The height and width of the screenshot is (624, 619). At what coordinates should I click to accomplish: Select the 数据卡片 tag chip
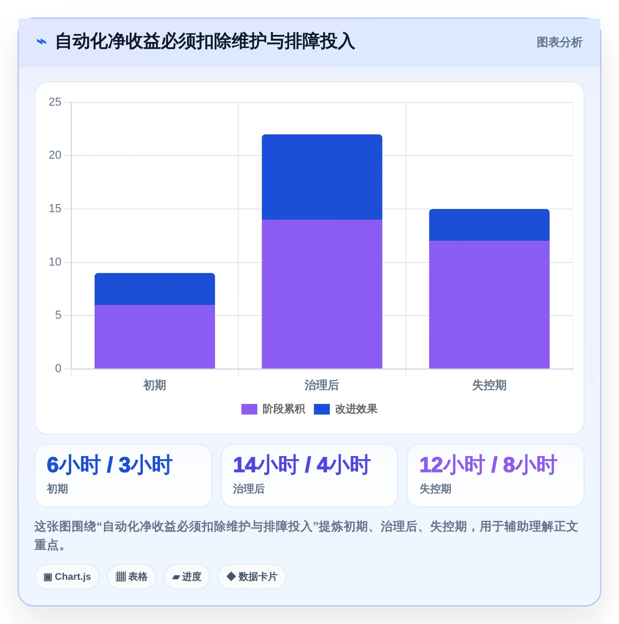(x=252, y=577)
